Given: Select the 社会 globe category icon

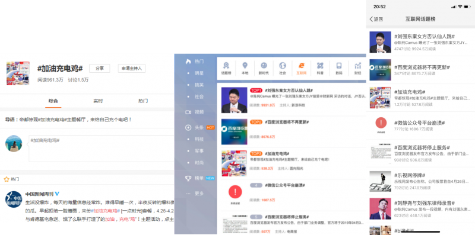Looking at the screenshot, I should (283, 66).
